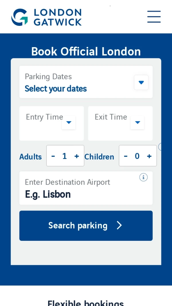The height and width of the screenshot is (306, 172).
Task: Click the destination airport info icon
Action: (x=143, y=177)
